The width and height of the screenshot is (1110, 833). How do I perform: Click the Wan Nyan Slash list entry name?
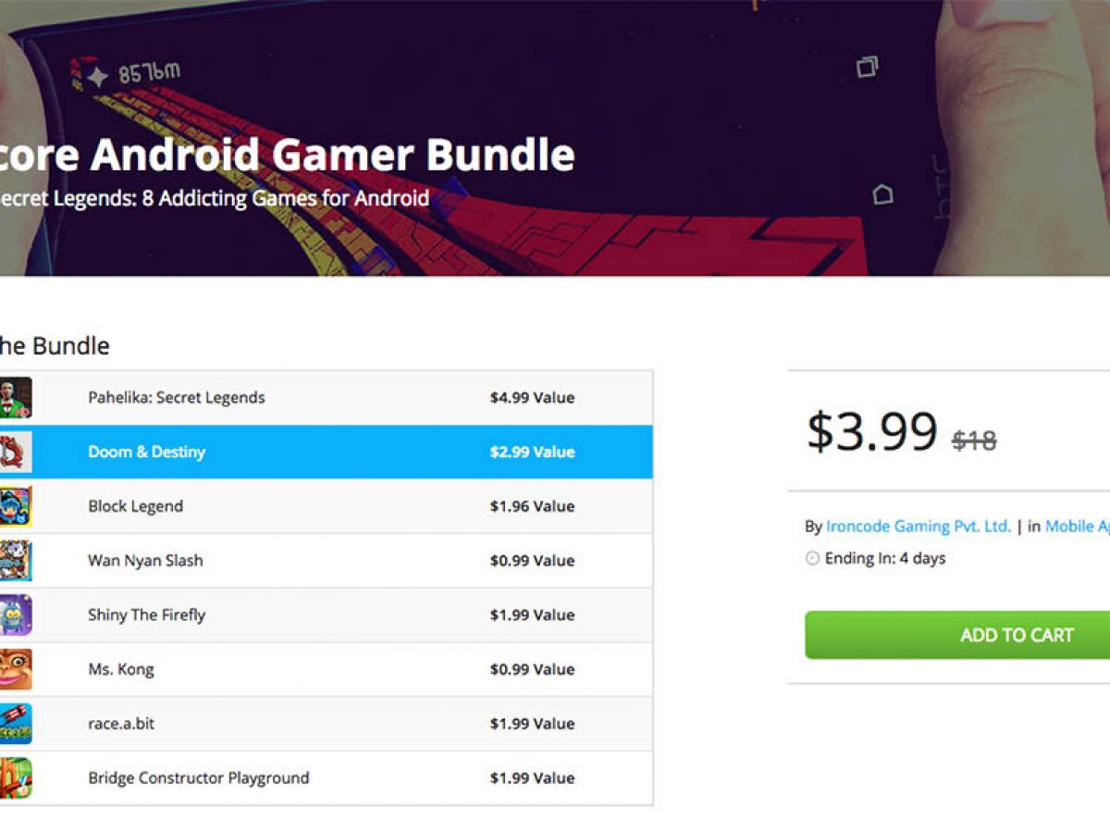click(x=145, y=561)
